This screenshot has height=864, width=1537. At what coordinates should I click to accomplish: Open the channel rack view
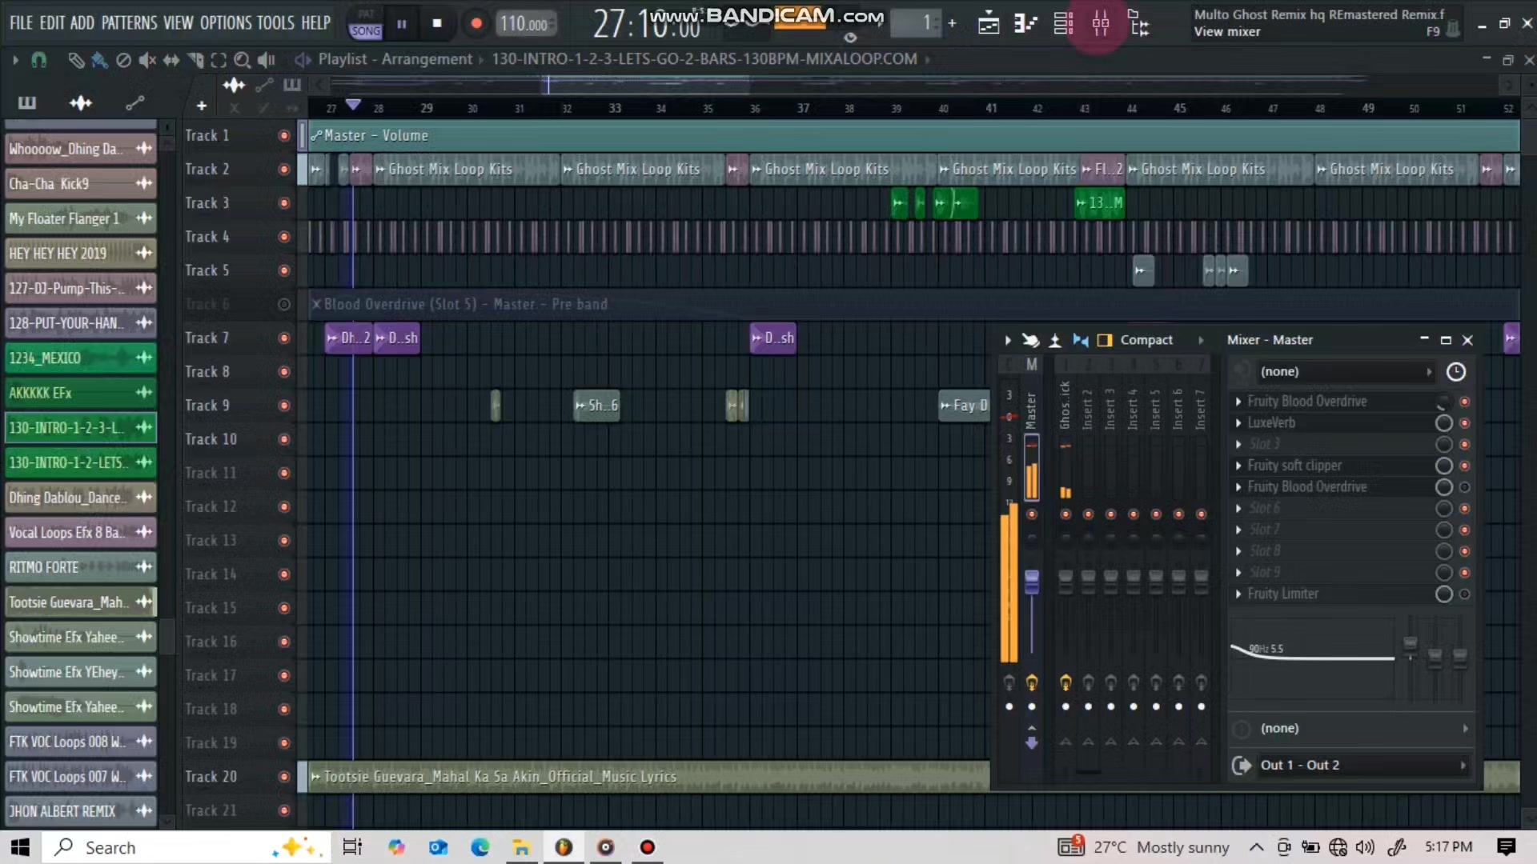1063,24
